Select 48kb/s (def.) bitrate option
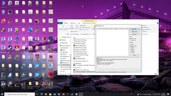 pyautogui.click(x=130, y=46)
